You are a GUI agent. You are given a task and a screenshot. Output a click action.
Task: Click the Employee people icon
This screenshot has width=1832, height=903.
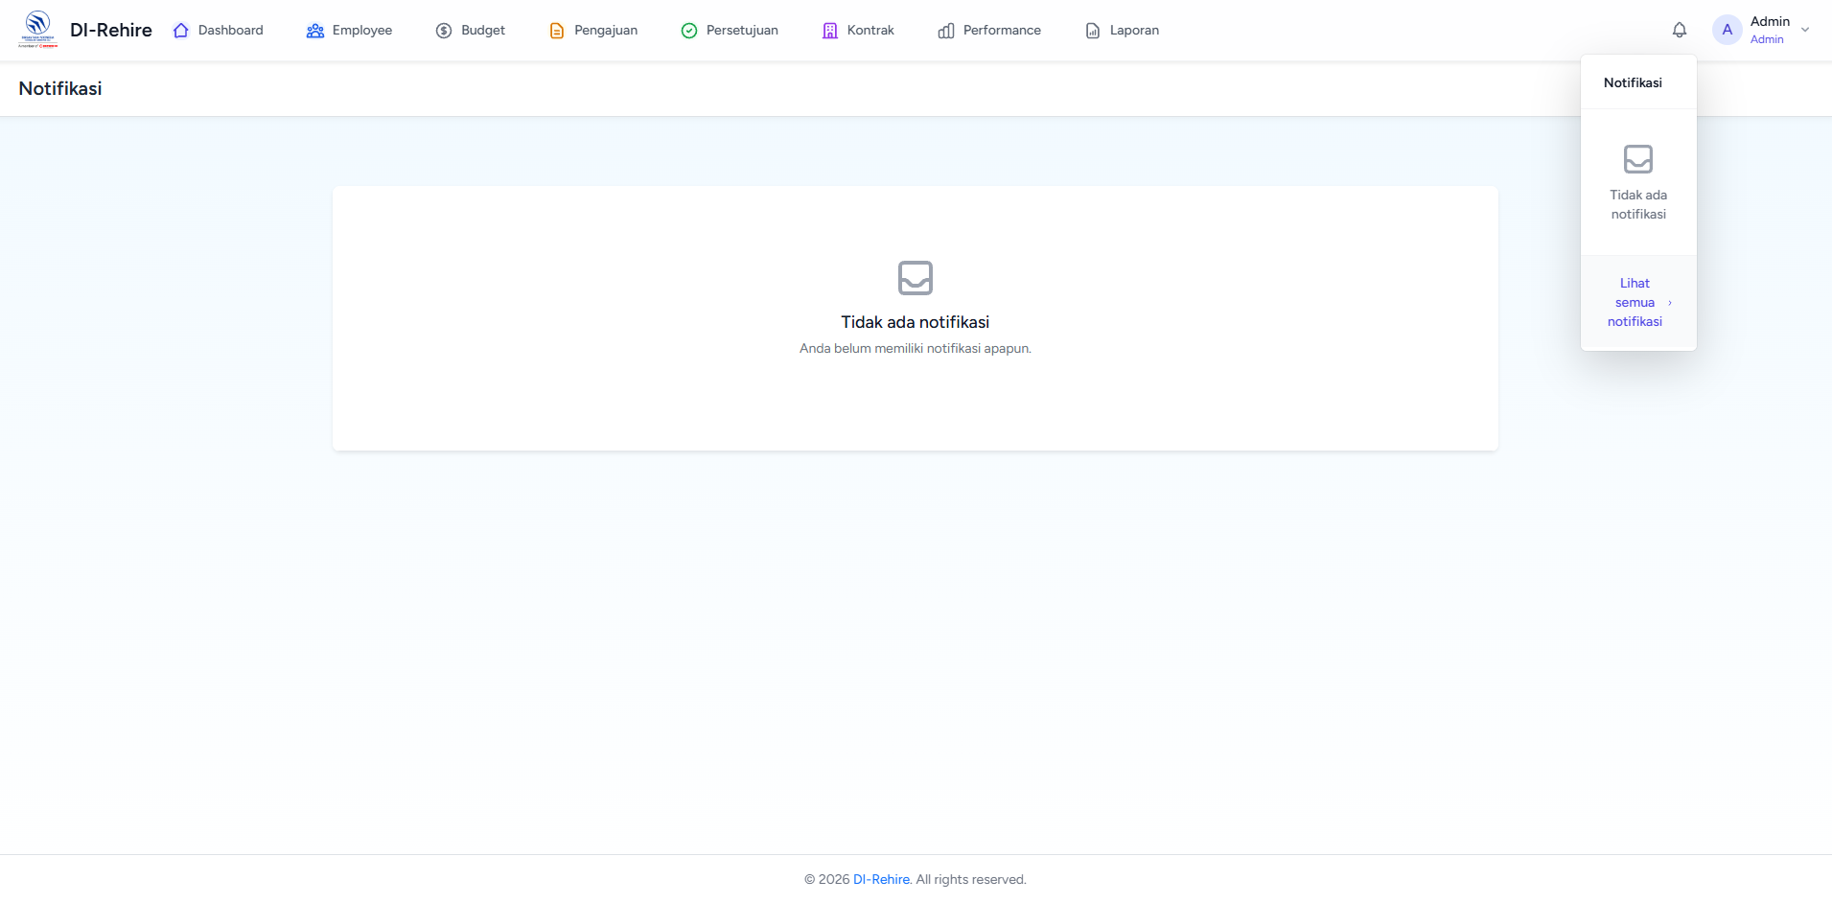coord(315,31)
